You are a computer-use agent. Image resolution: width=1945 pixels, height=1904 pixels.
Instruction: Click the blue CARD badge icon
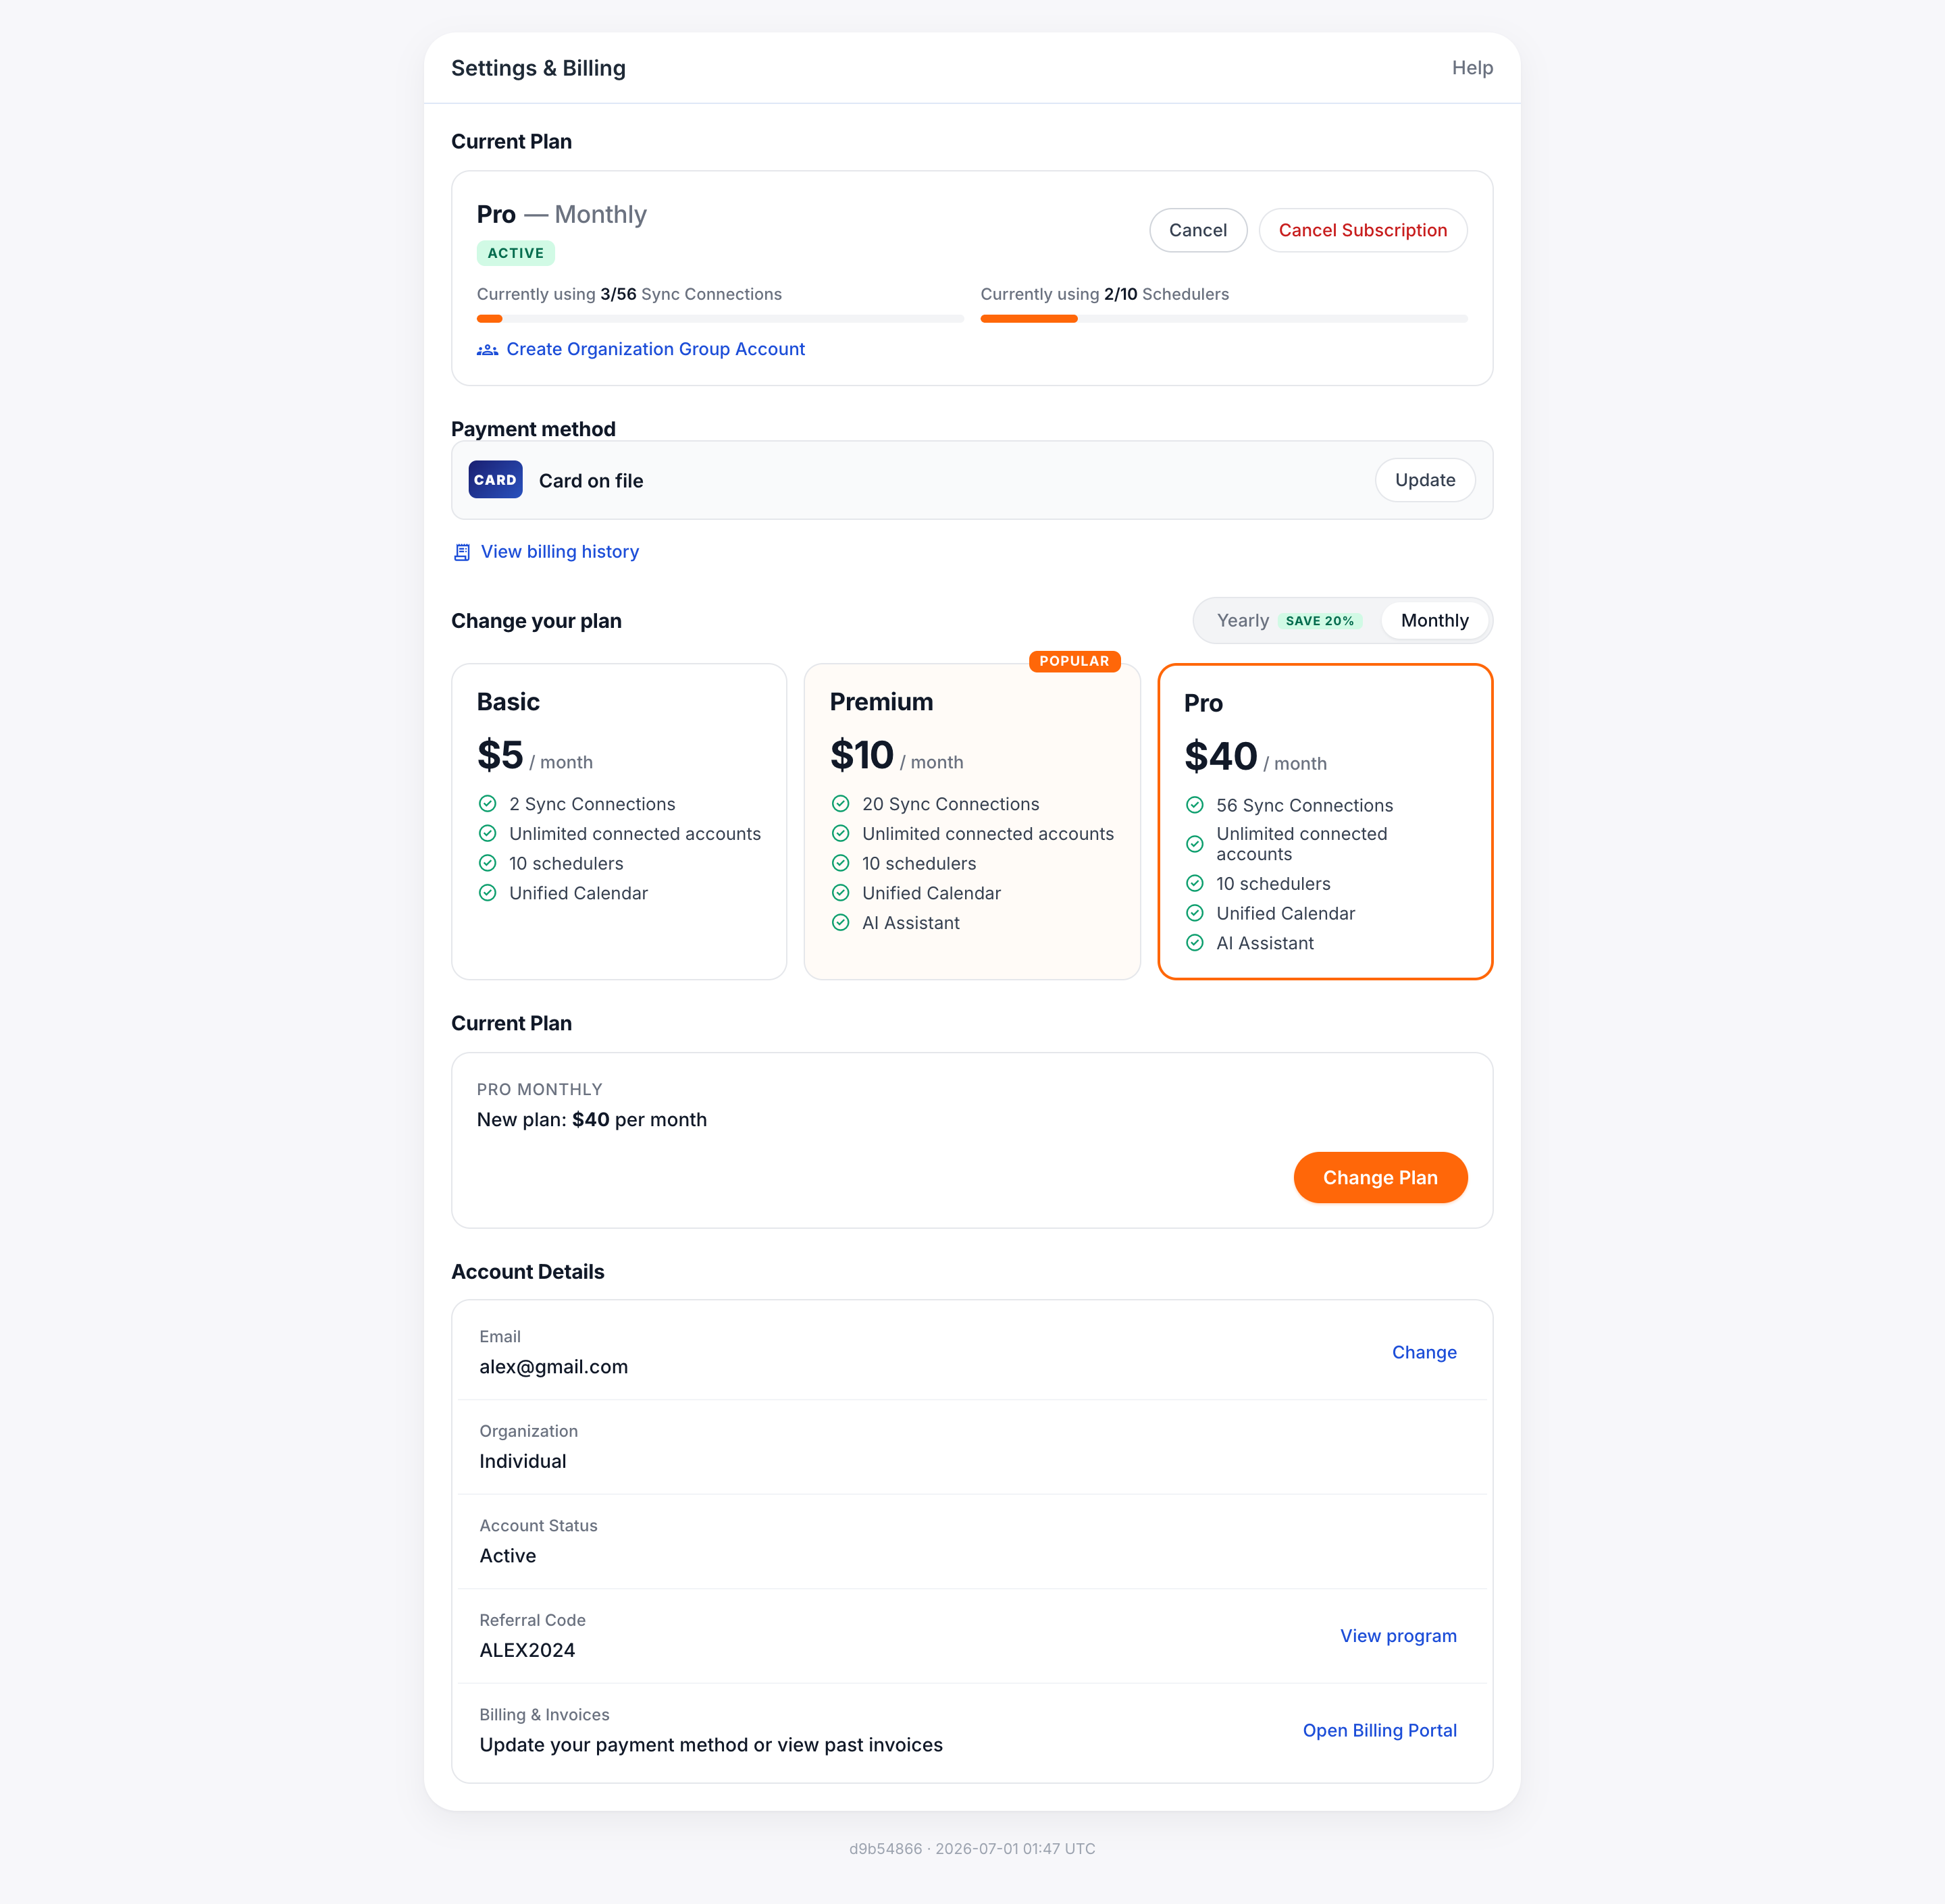coord(495,480)
